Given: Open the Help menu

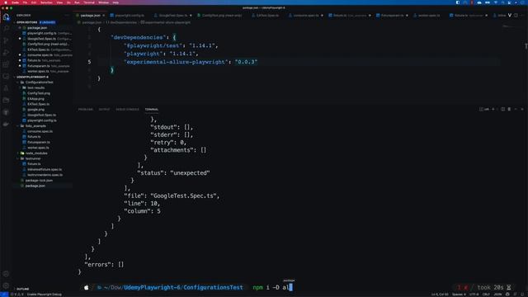Looking at the screenshot, I should click(x=115, y=2).
